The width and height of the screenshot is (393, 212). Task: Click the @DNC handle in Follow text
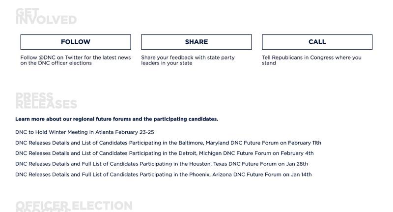point(47,58)
